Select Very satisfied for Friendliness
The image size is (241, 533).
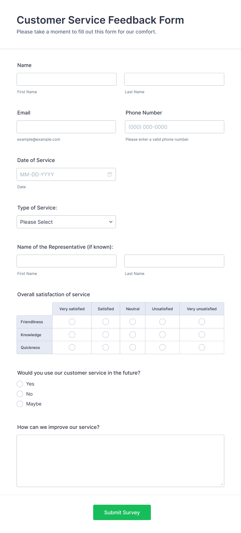[72, 321]
